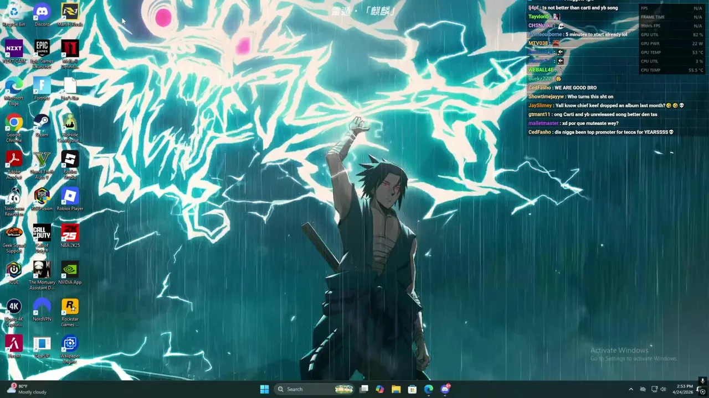Select the RGBFusion shortcut
Viewport: 709px width, 398px height.
[42, 199]
